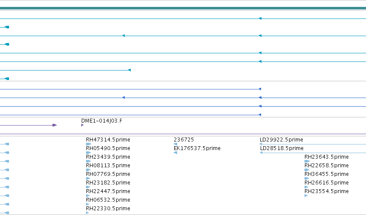Click the RH22330.5prime label
Viewport: 366px width, 215px height.
pyautogui.click(x=108, y=209)
